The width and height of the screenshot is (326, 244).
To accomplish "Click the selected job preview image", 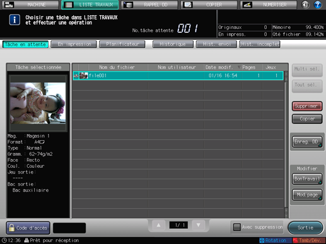I will [x=38, y=103].
